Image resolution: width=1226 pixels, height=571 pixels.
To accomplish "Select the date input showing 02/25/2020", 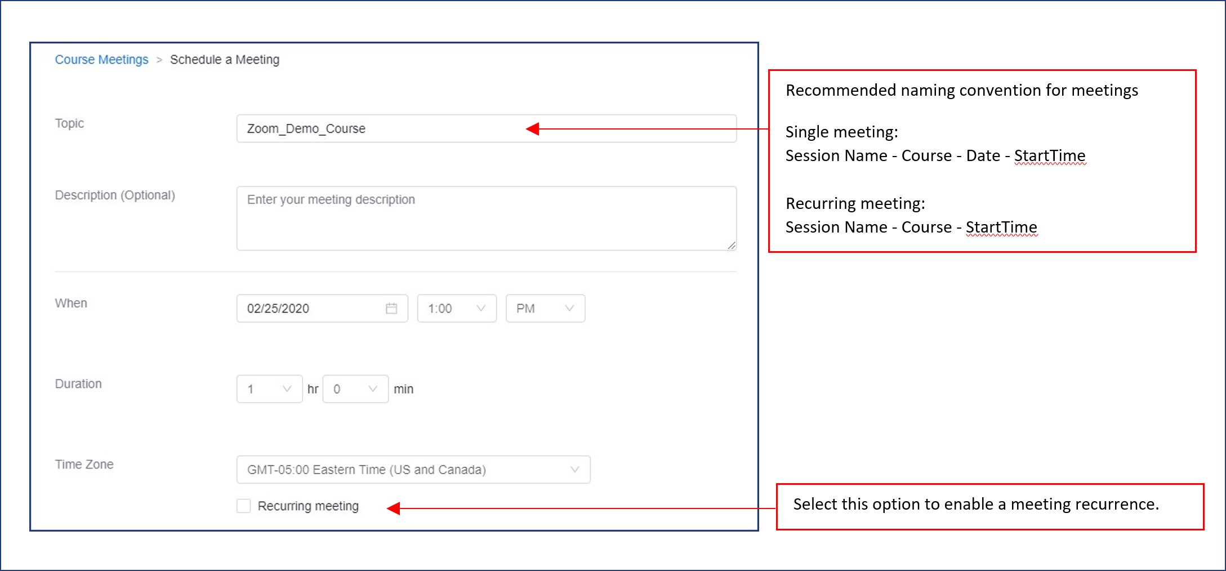I will click(310, 308).
